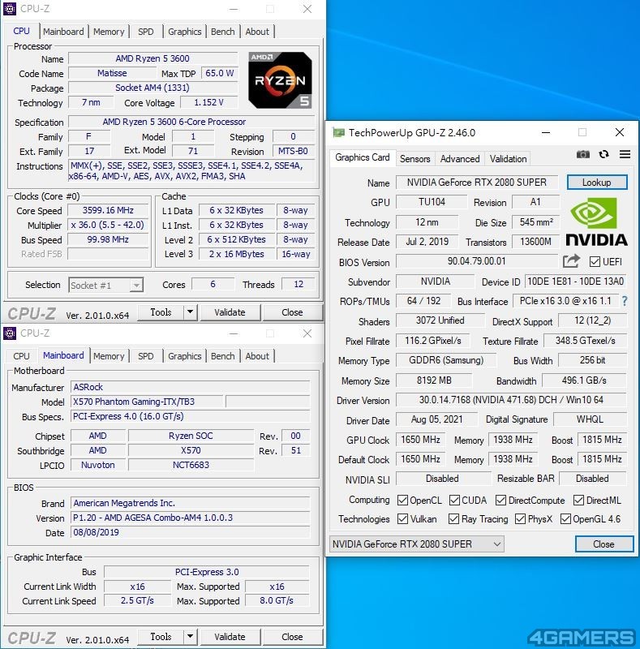
Task: Click Device ID field 10DE 1E81
Action: (575, 282)
